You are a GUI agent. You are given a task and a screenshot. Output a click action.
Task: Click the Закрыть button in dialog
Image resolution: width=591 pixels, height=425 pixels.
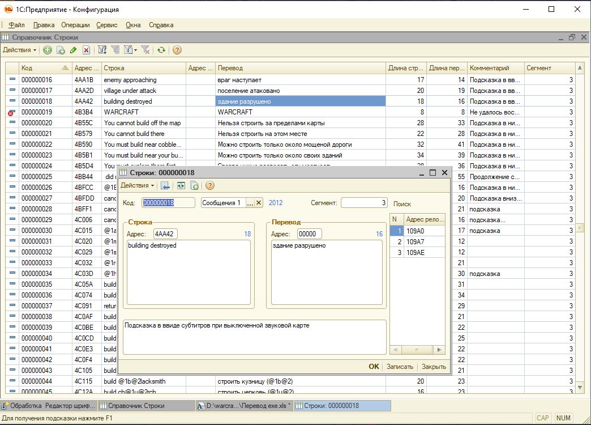(x=434, y=367)
